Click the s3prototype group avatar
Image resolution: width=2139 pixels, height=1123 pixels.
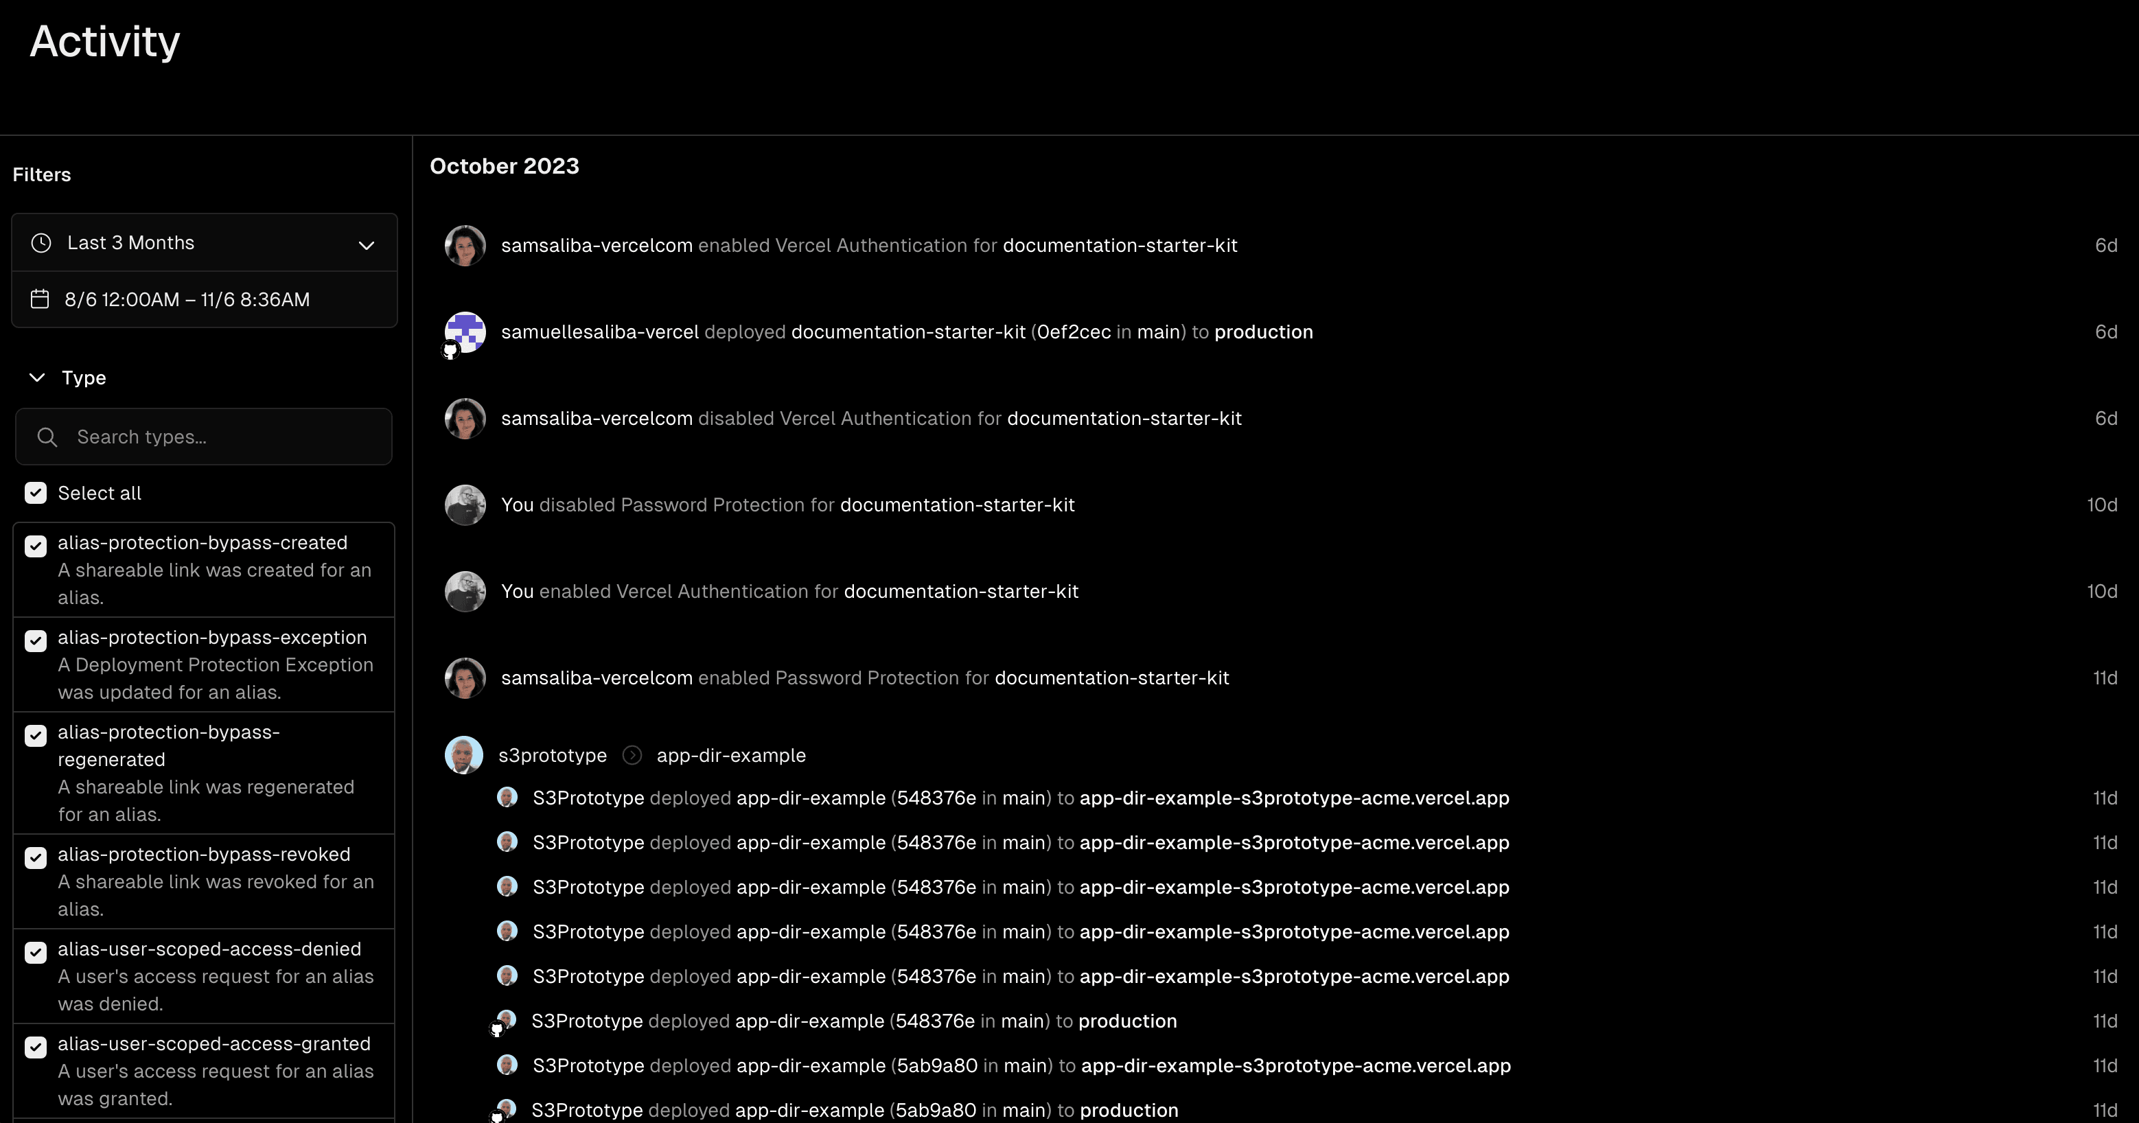(x=464, y=755)
